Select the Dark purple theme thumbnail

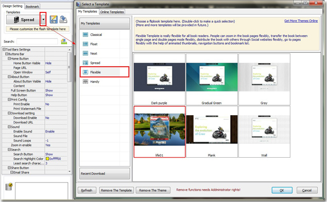[159, 79]
